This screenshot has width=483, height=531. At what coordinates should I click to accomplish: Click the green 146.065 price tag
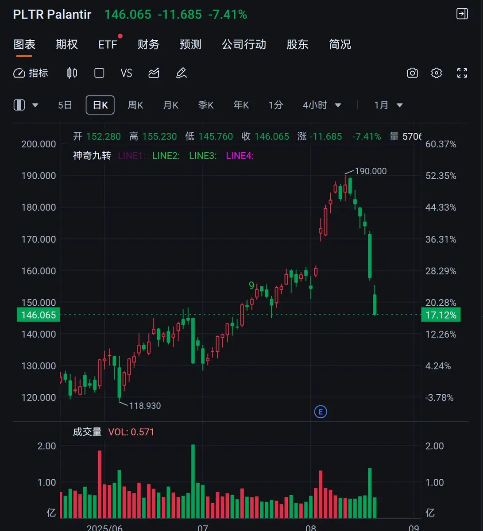(39, 315)
